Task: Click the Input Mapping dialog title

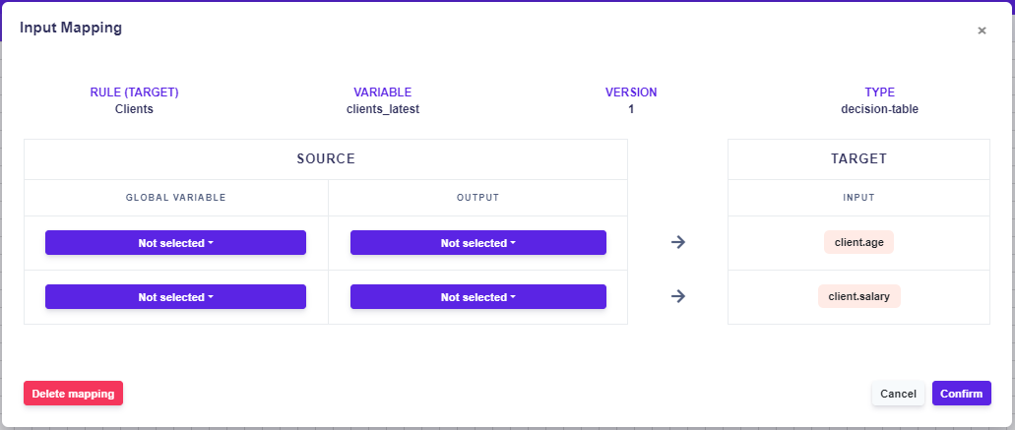Action: pyautogui.click(x=71, y=28)
